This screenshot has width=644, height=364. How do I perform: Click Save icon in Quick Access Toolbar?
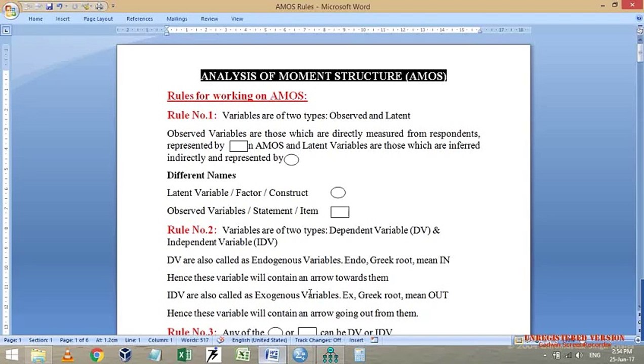[x=49, y=7]
